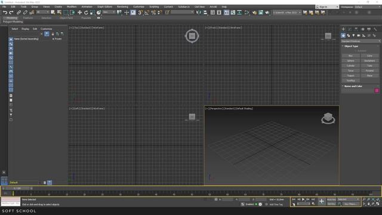Click Play Animation button

click(303, 199)
